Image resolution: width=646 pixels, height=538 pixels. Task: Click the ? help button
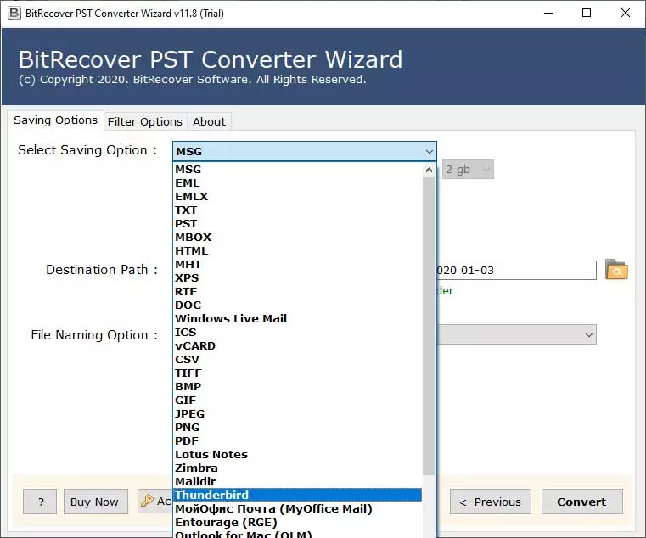click(40, 502)
